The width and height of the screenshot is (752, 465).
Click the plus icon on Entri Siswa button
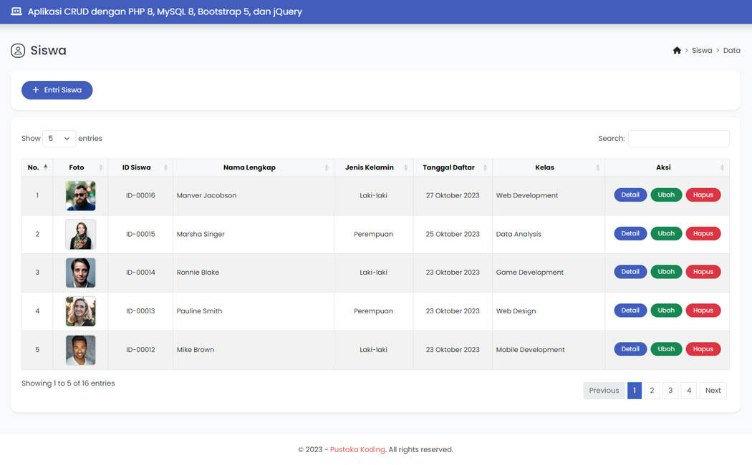click(34, 89)
